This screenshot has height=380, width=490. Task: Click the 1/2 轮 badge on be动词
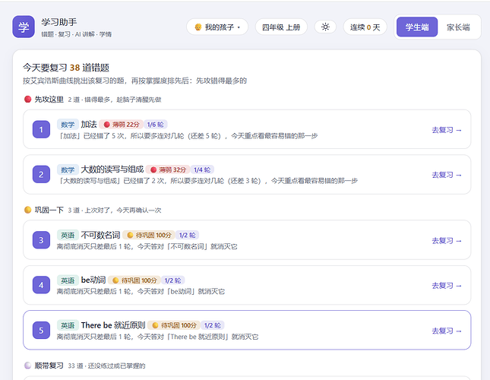[172, 280]
